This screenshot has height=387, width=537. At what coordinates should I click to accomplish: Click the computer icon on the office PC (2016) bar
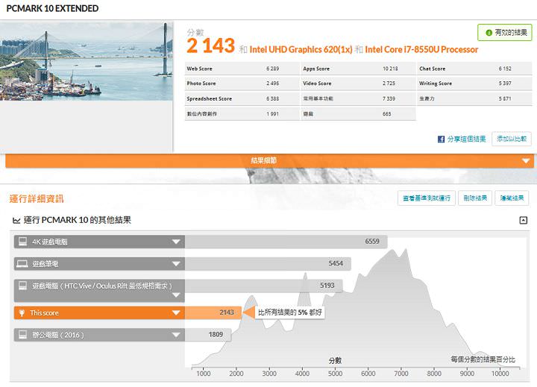(22, 336)
